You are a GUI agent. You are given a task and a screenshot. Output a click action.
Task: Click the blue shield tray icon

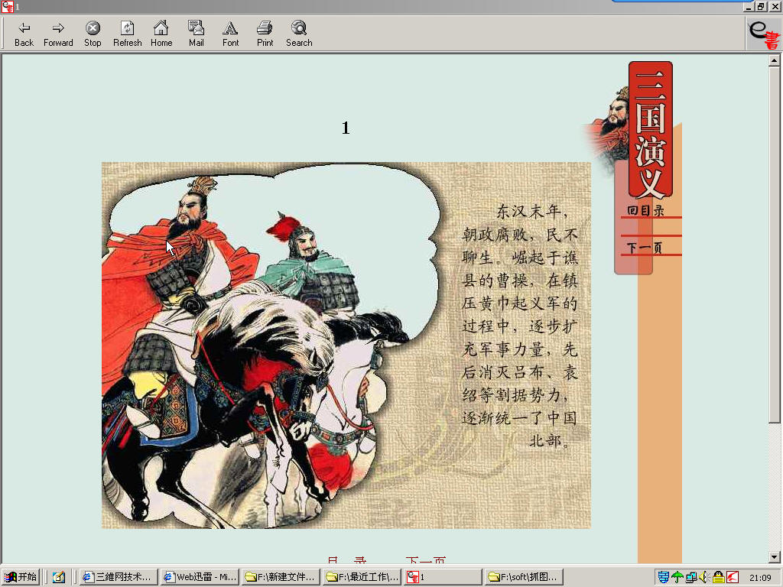664,577
